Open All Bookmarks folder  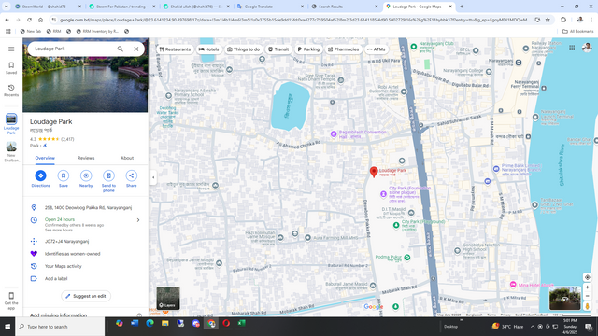[577, 31]
